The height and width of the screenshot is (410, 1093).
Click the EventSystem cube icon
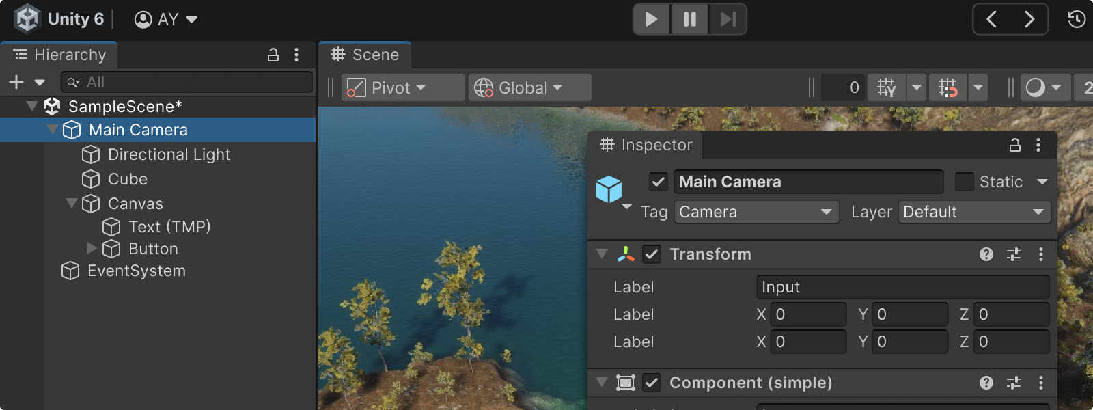pyautogui.click(x=70, y=271)
